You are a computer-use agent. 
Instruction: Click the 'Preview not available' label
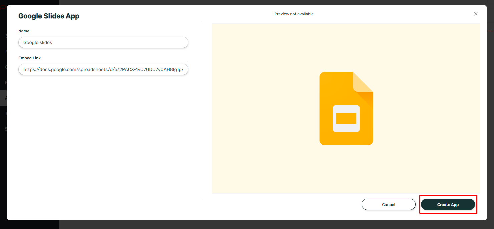coord(294,14)
